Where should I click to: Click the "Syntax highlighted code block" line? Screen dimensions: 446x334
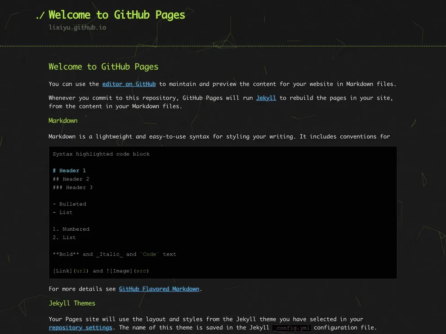click(x=101, y=154)
